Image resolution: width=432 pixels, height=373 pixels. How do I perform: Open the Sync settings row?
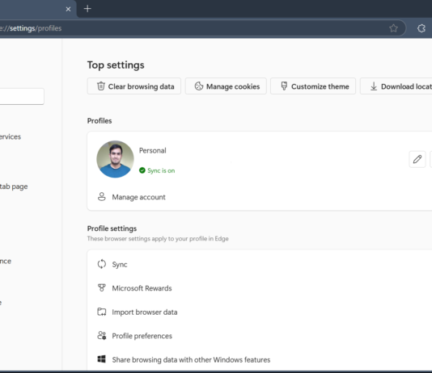pyautogui.click(x=259, y=264)
